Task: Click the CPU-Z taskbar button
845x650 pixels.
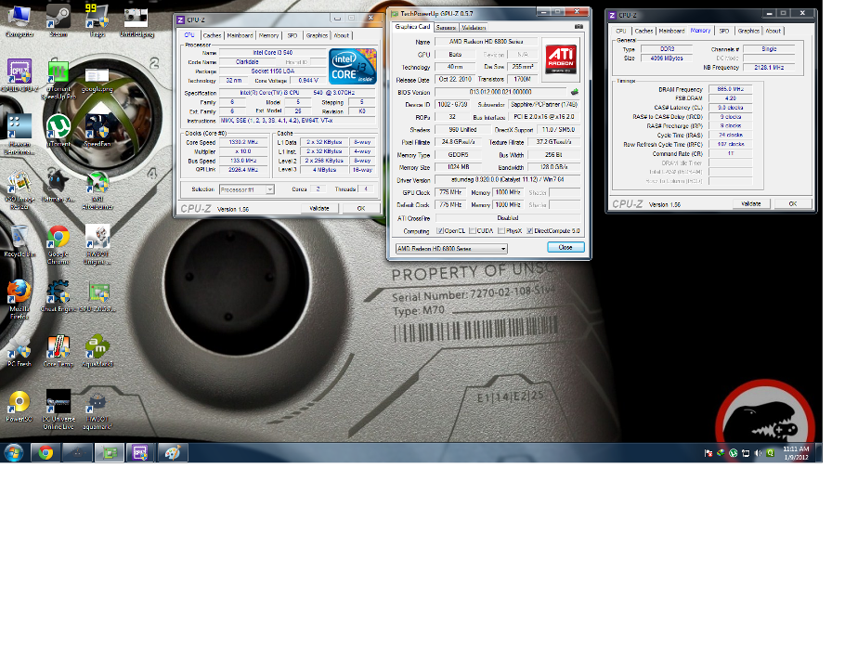Action: [140, 453]
